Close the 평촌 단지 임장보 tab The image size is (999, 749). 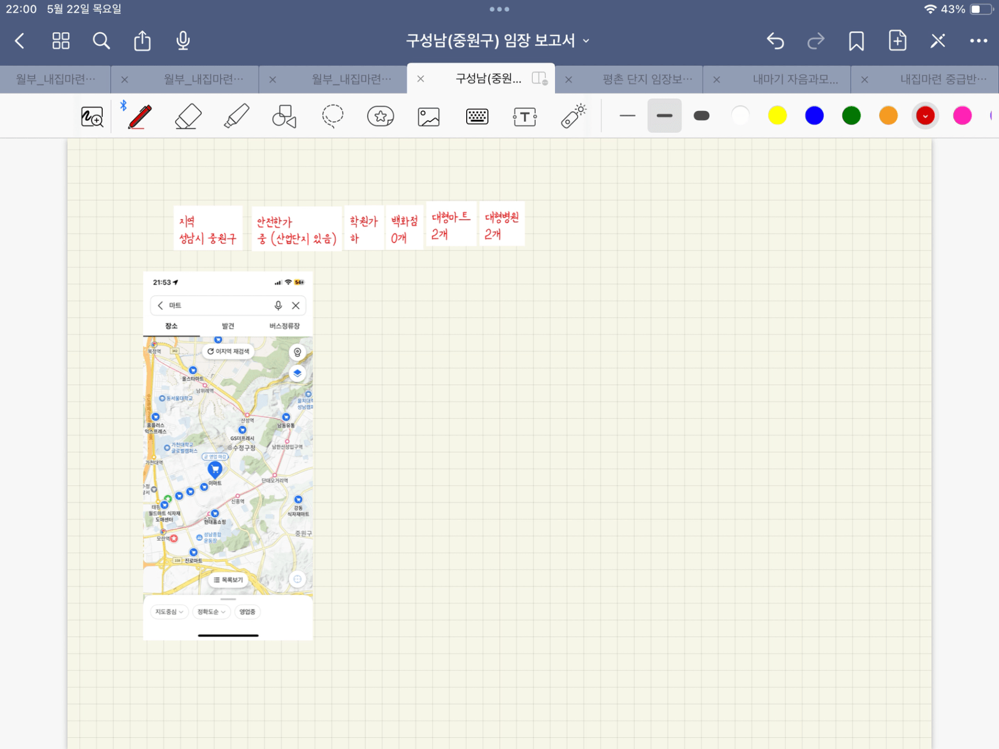[568, 79]
